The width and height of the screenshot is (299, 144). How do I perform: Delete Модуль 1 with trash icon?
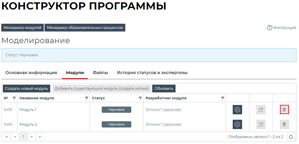(x=284, y=109)
